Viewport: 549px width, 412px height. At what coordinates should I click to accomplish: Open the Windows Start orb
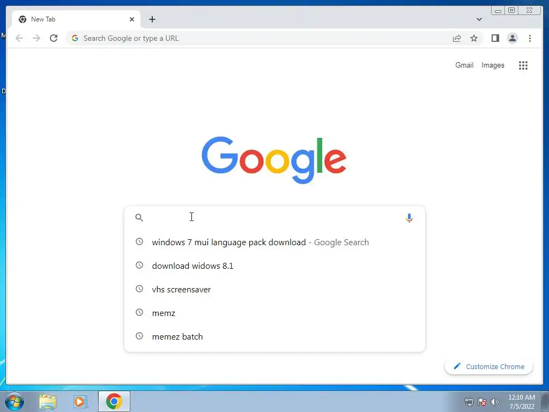point(14,401)
